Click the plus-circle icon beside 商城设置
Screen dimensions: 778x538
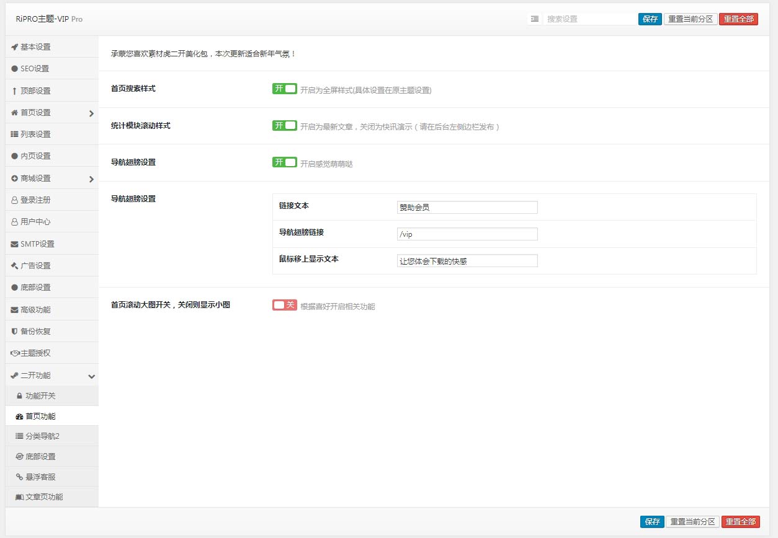pyautogui.click(x=14, y=179)
